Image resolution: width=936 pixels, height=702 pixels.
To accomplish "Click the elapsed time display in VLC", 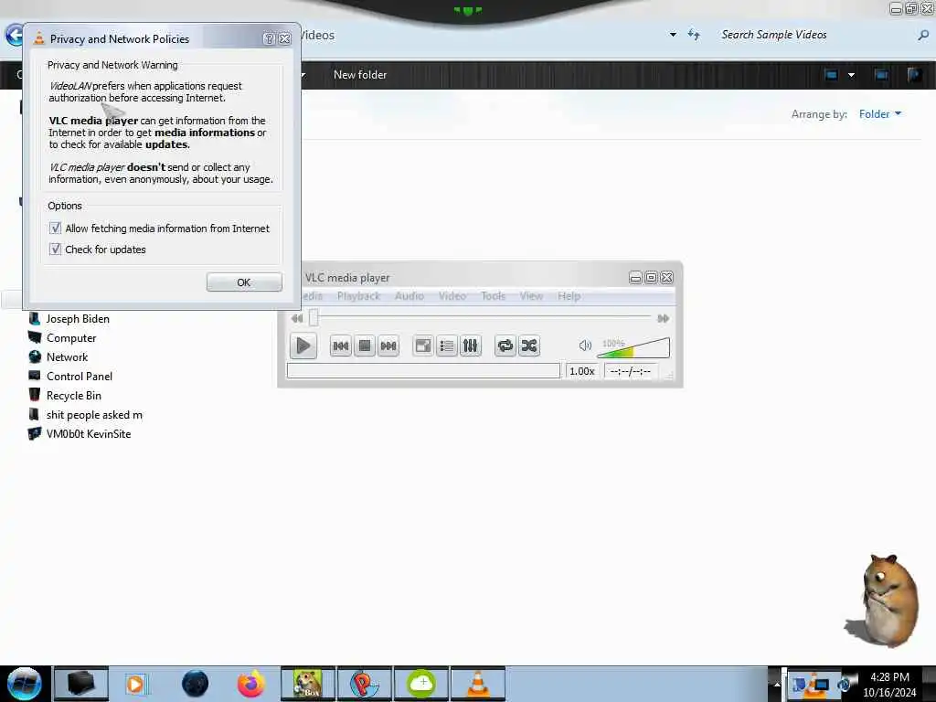I will click(631, 371).
